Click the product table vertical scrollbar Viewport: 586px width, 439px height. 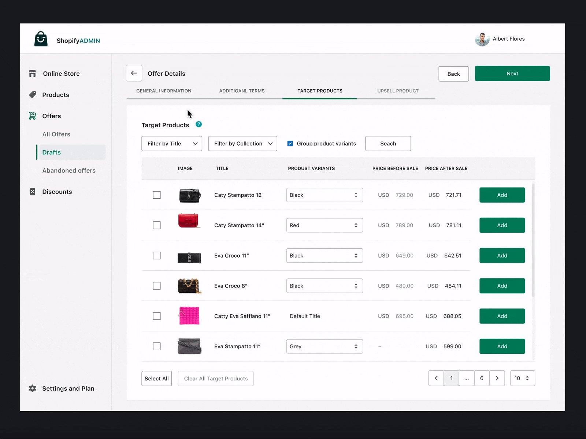point(533,240)
